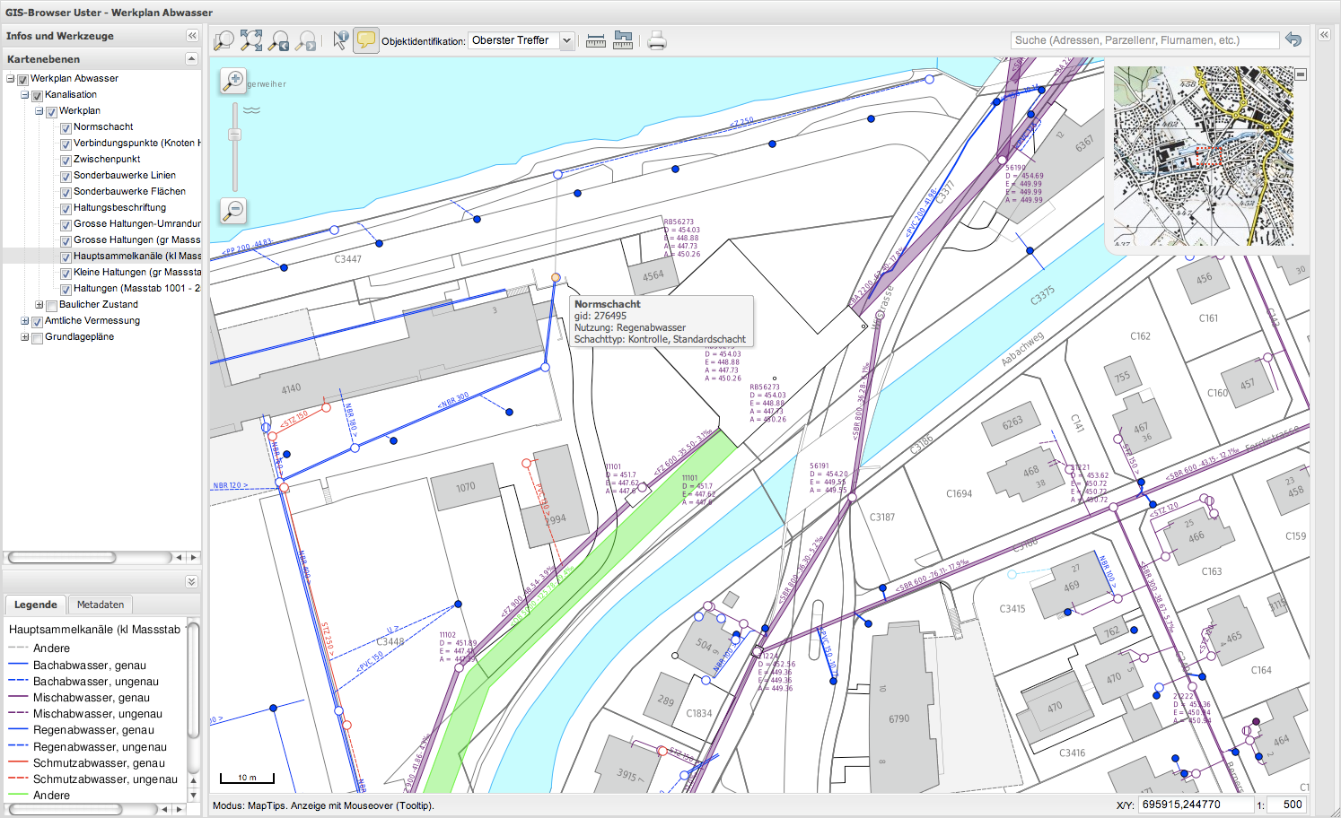Image resolution: width=1341 pixels, height=818 pixels.
Task: Select the zoom rectangle tool in toolbar
Action: click(x=223, y=40)
